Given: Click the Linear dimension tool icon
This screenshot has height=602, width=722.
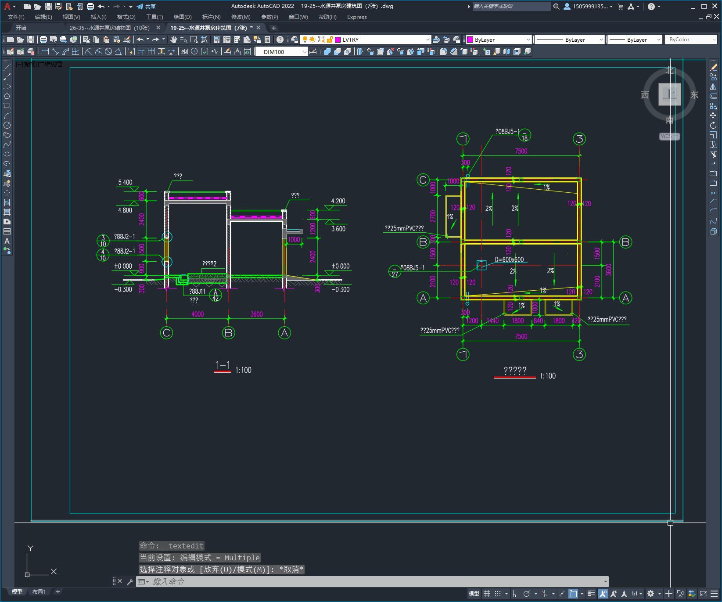Looking at the screenshot, I should coord(45,52).
